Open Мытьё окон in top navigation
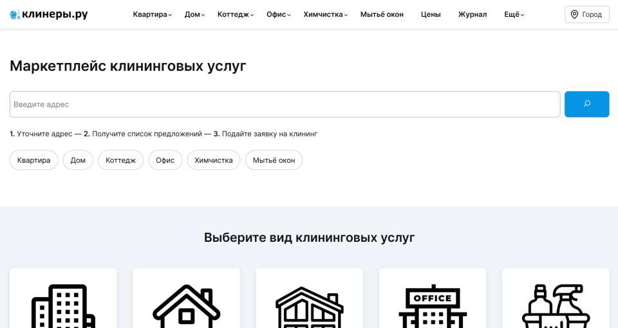The width and height of the screenshot is (618, 328). (x=382, y=15)
